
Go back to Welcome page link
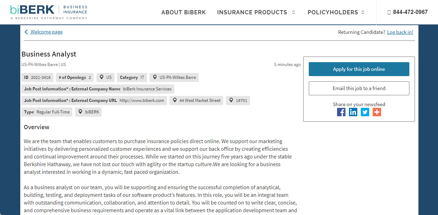coord(46,32)
